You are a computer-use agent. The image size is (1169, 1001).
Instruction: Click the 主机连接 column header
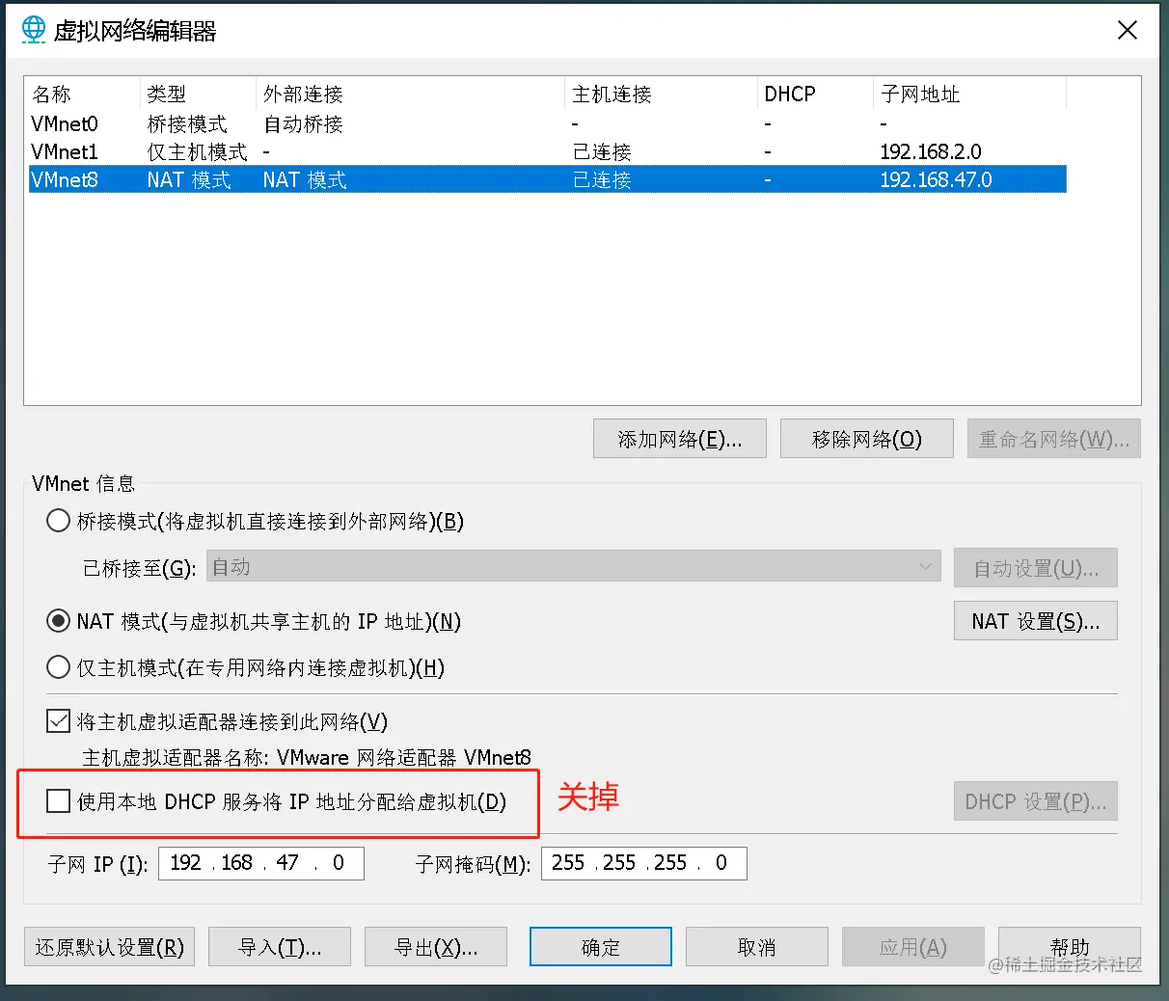click(x=662, y=95)
